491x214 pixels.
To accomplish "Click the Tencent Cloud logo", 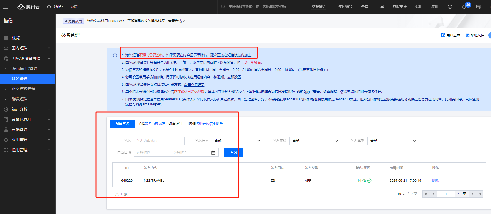I will pos(28,7).
